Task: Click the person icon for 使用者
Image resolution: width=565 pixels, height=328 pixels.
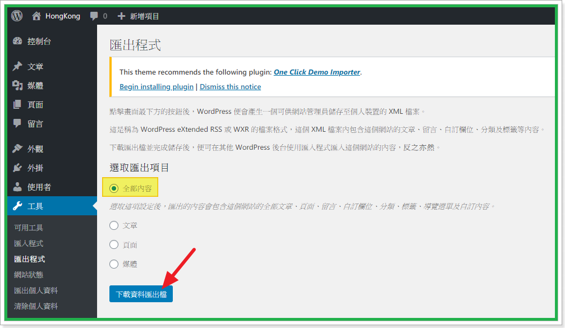Action: 17,187
